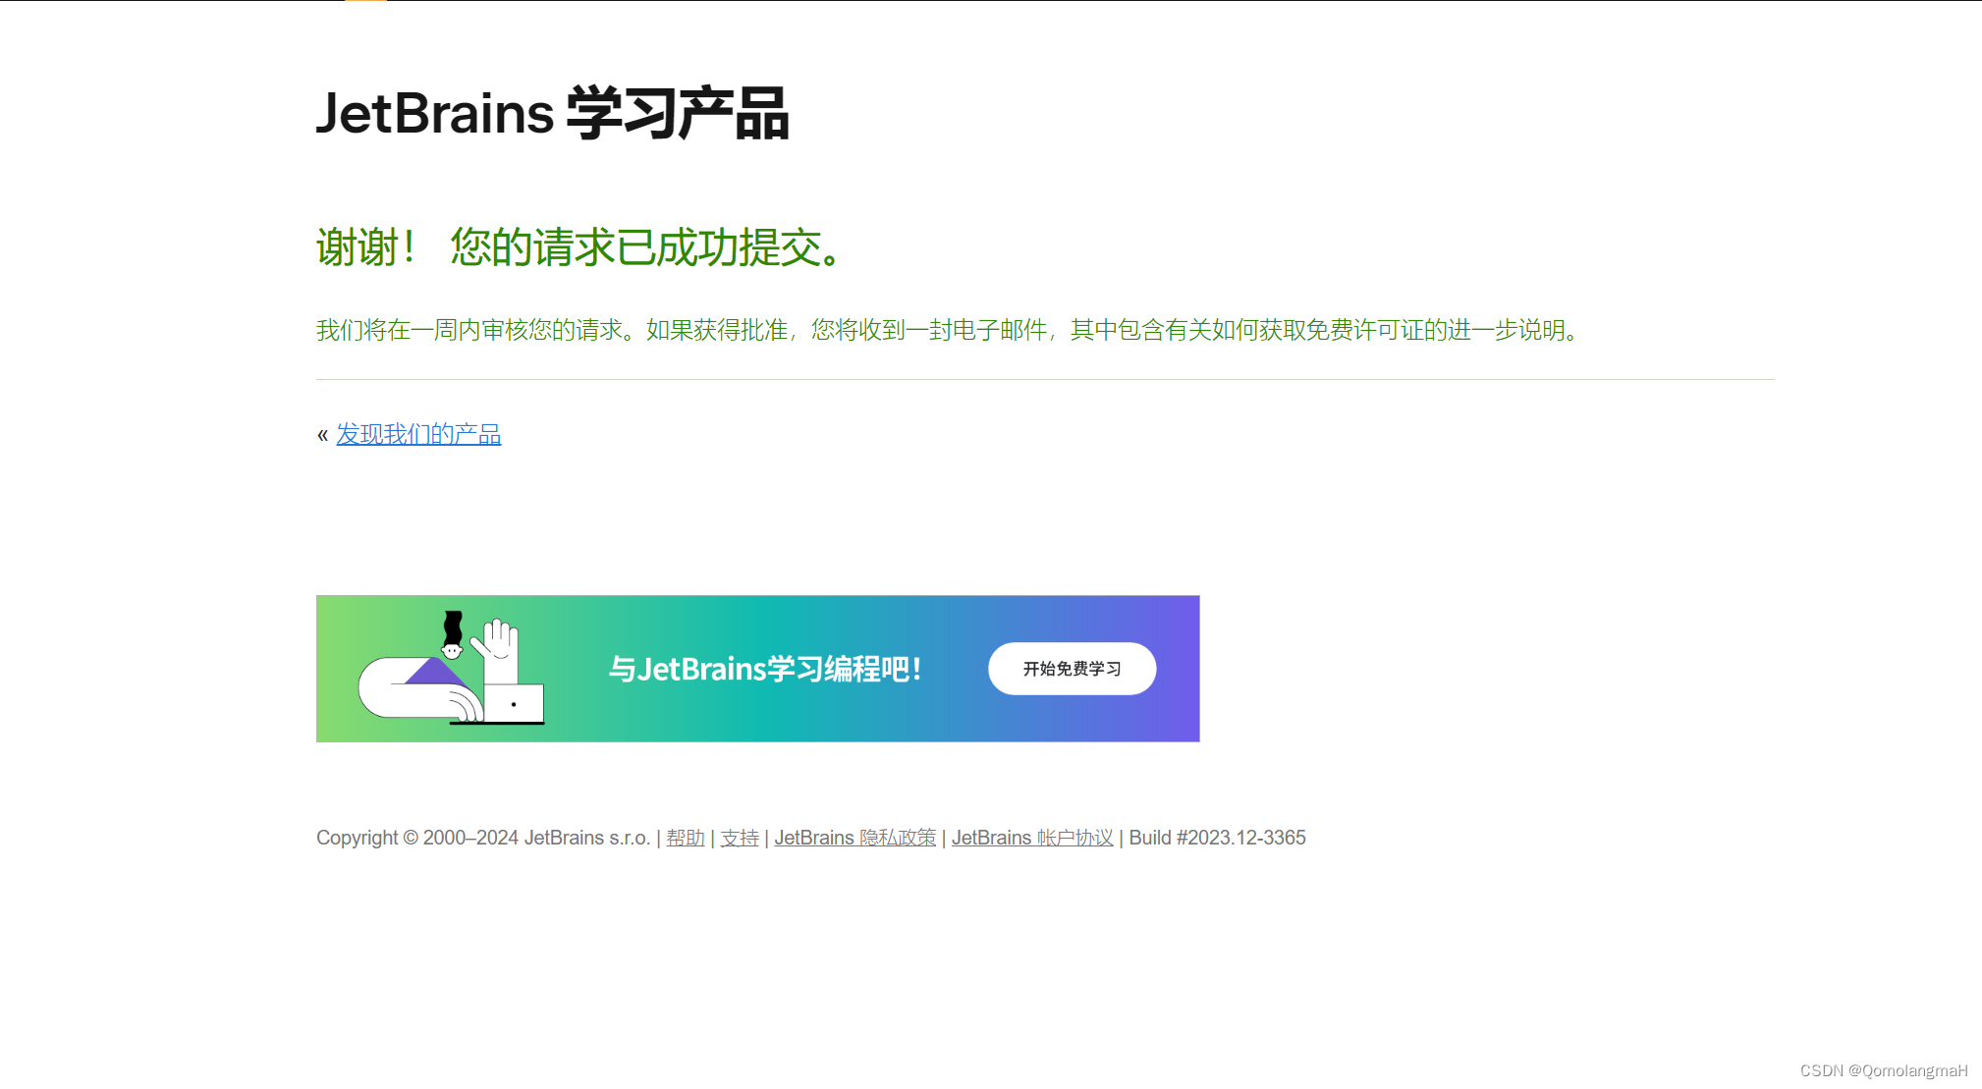Open the 发现我们的产品 link
Image resolution: width=1982 pixels, height=1089 pixels.
pyautogui.click(x=418, y=434)
